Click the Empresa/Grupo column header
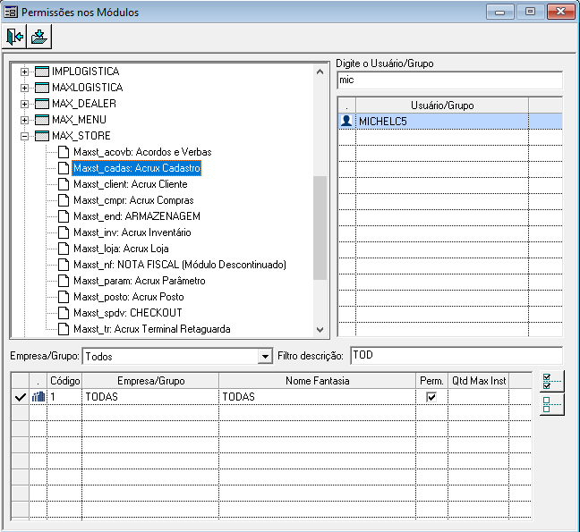The height and width of the screenshot is (532, 580). click(x=150, y=381)
